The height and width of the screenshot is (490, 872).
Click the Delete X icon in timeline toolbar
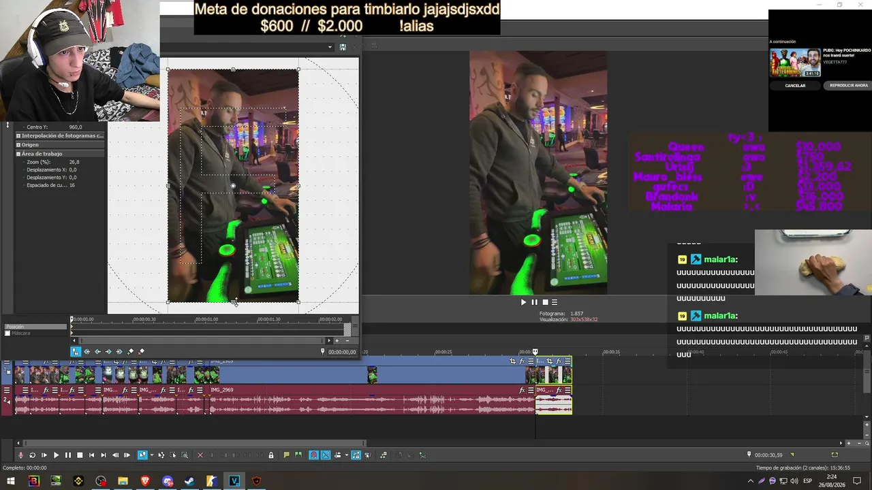[200, 455]
